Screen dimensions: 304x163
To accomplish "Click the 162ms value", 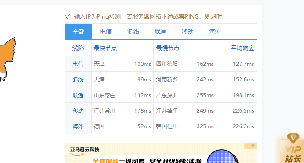I will click(x=205, y=64).
